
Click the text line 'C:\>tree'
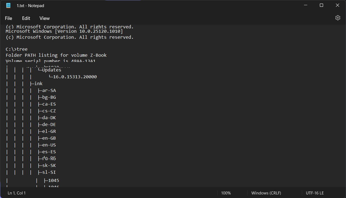point(17,49)
